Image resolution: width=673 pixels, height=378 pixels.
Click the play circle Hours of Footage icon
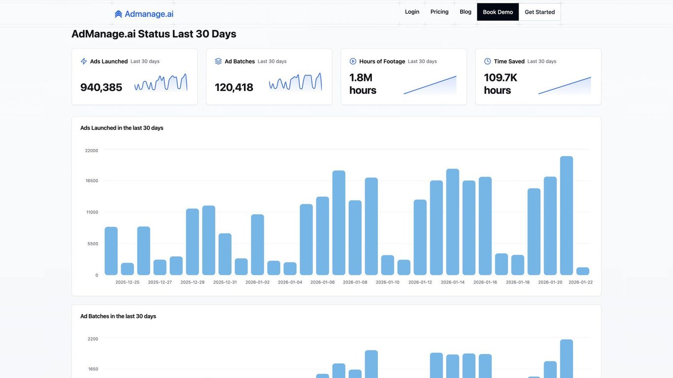[353, 62]
